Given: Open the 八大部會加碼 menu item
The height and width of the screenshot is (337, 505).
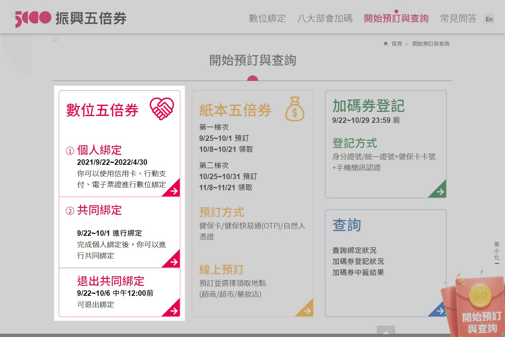Looking at the screenshot, I should (x=325, y=18).
